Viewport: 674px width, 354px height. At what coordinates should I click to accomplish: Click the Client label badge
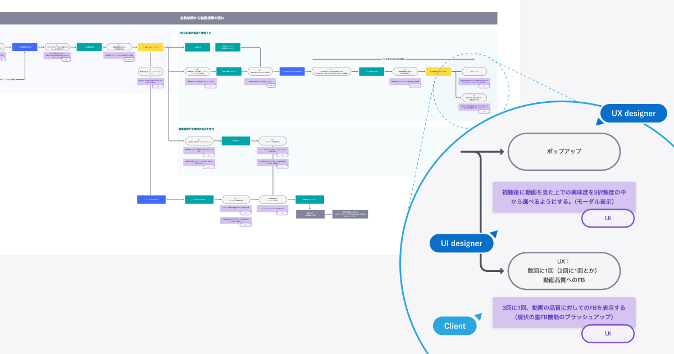(x=455, y=326)
